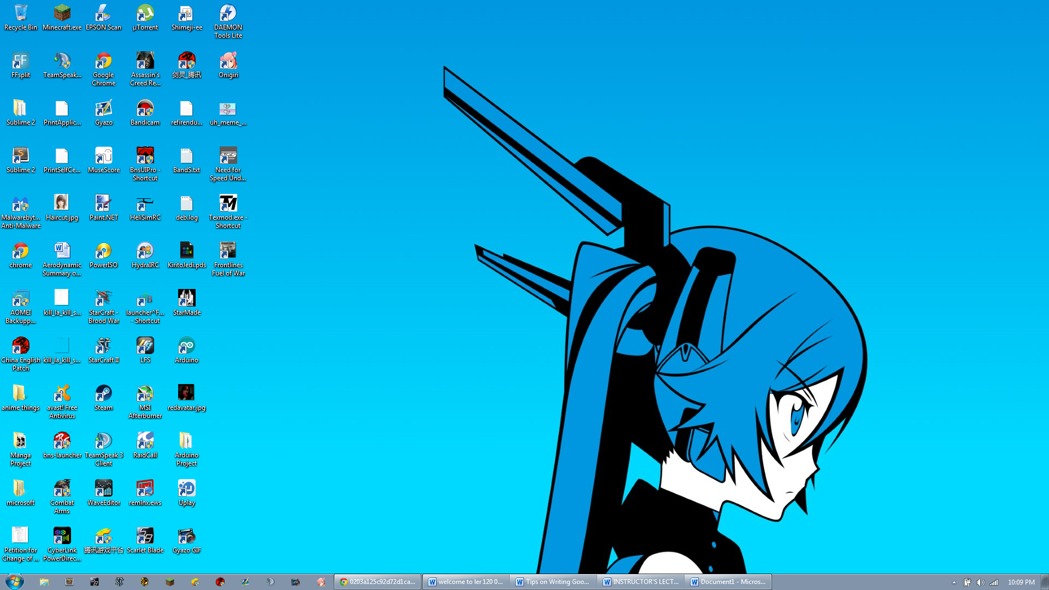Screen dimensions: 1049x590
Task: Select the EPSON Scan shortcut
Action: pyautogui.click(x=103, y=17)
